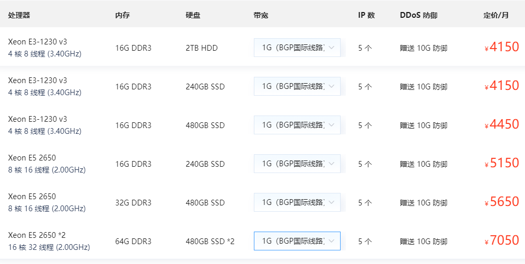Click the 处理器 column header
Image resolution: width=525 pixels, height=264 pixels.
click(x=19, y=15)
